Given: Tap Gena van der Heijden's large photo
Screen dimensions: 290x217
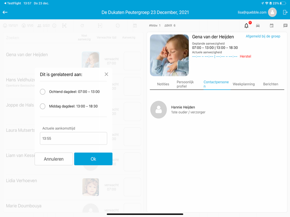Looking at the screenshot, I should pos(169,55).
